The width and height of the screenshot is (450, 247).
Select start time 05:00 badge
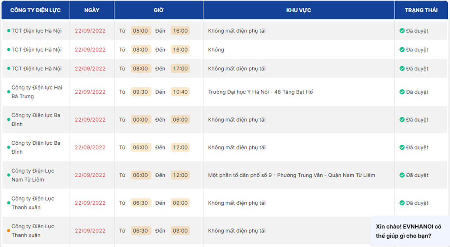coord(141,31)
